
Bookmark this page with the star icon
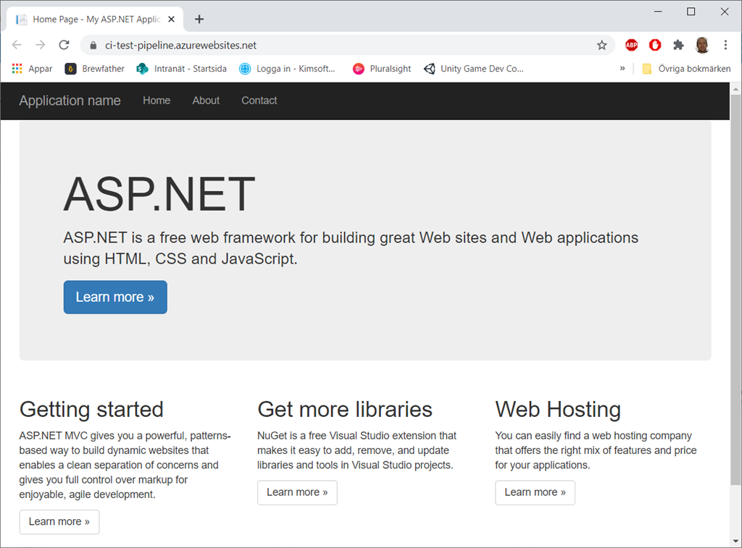601,46
